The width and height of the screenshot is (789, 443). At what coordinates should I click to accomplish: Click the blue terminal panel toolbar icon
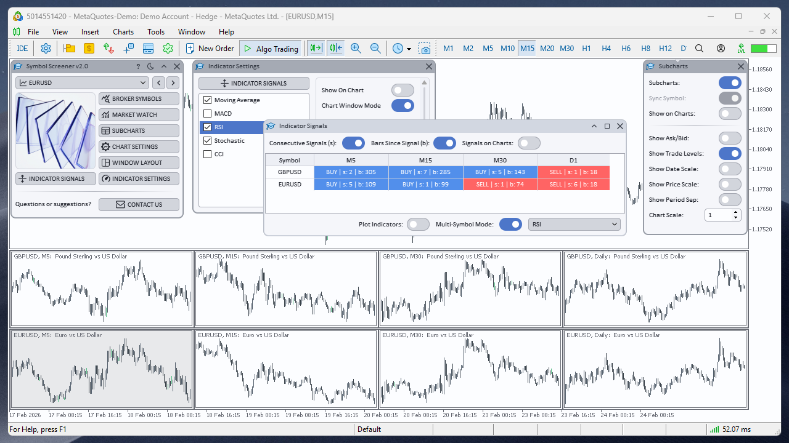148,48
